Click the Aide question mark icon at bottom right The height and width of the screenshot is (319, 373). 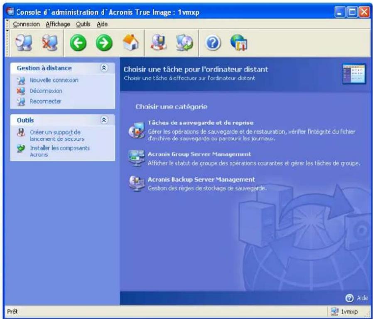coord(349,298)
